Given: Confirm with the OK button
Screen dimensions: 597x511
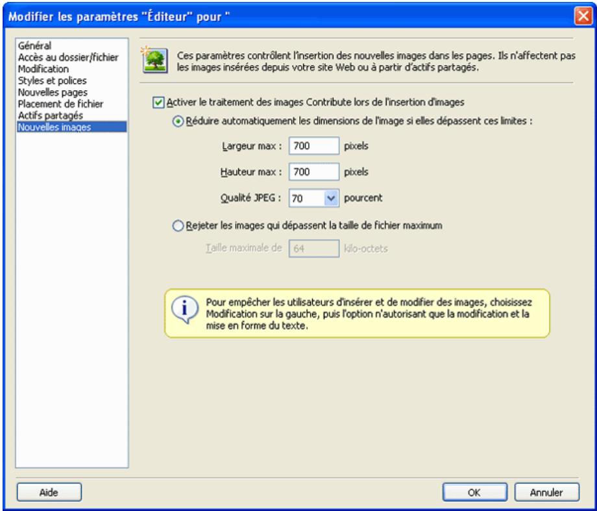Looking at the screenshot, I should [474, 492].
